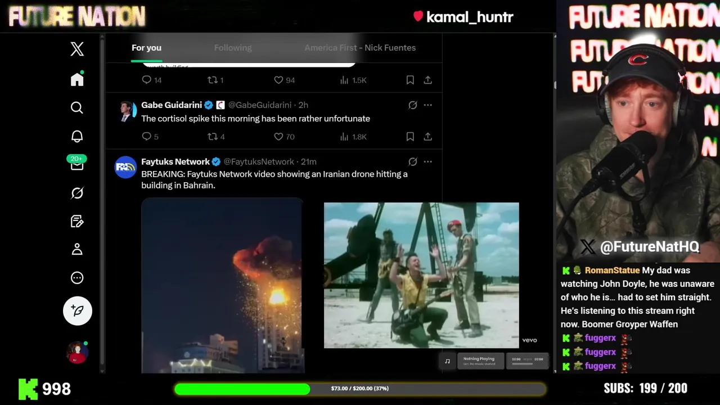Open the Explore search icon in sidebar
This screenshot has height=405, width=720.
(x=77, y=107)
